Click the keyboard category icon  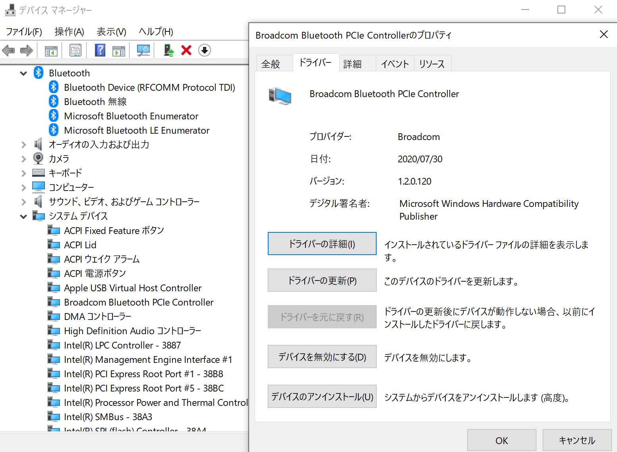point(39,173)
